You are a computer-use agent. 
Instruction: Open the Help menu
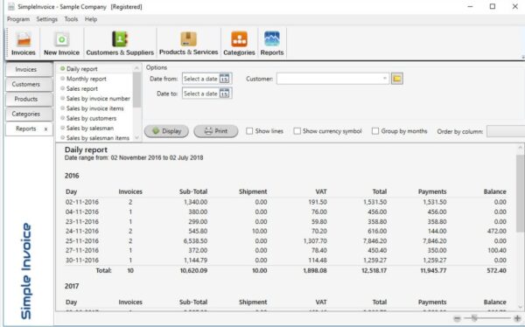91,19
